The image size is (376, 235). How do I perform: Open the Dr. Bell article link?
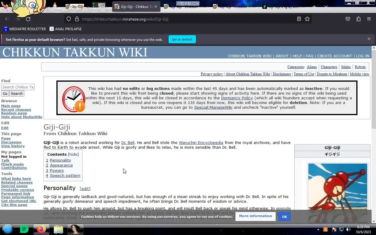[128, 142]
